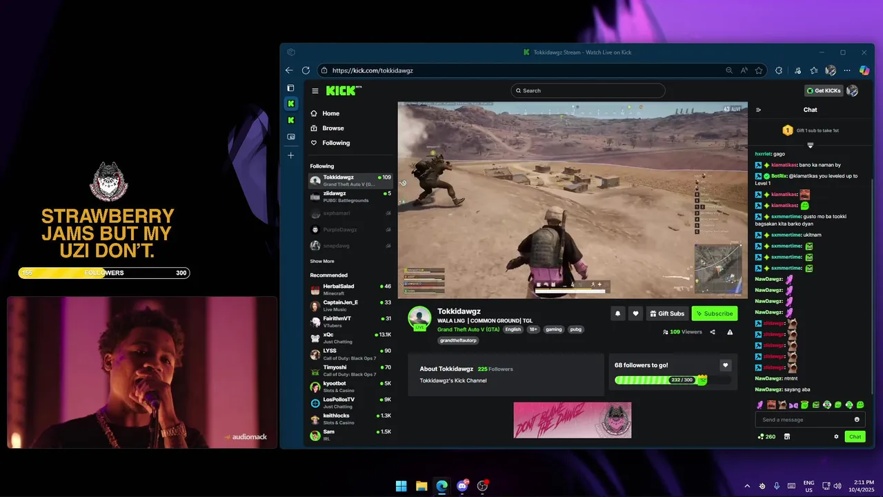The image size is (883, 497).
Task: Open ziidawgz channel in Following list
Action: click(x=350, y=197)
